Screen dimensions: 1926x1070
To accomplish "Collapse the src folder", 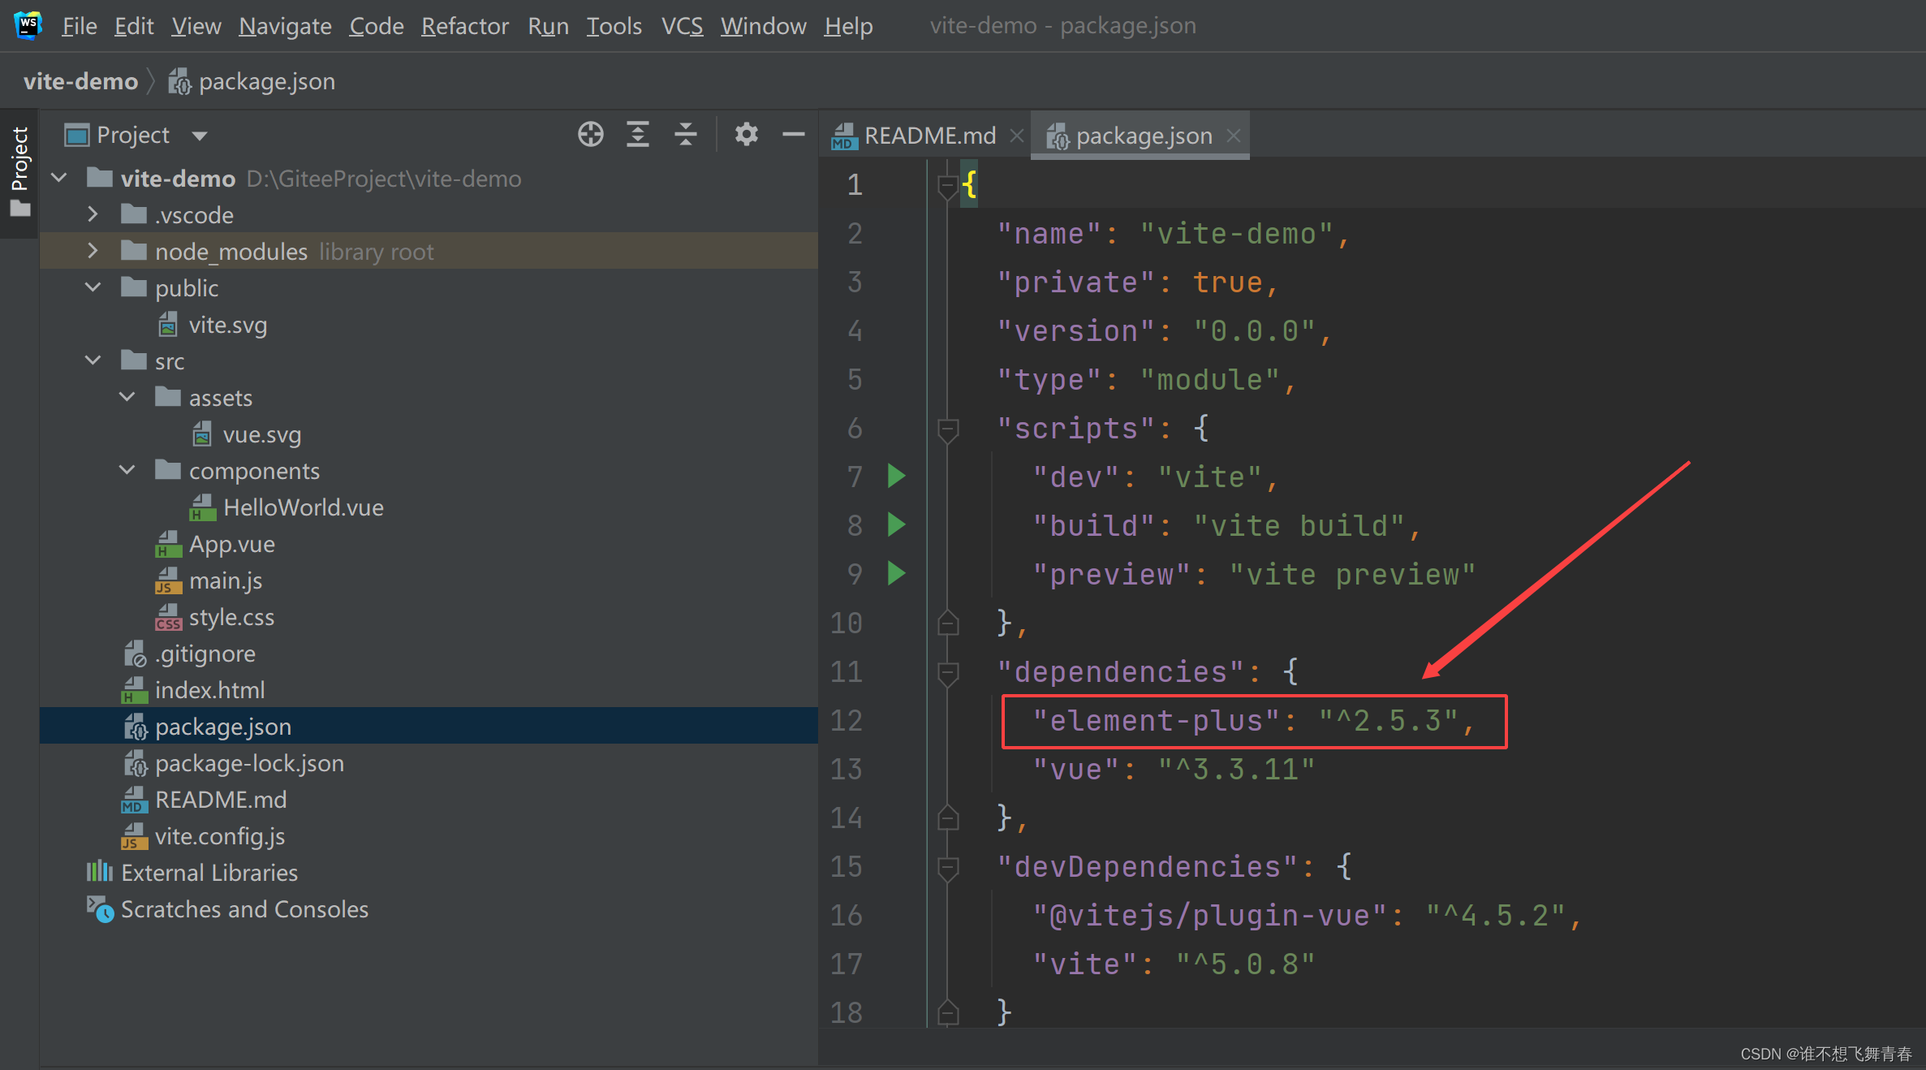I will coord(93,360).
